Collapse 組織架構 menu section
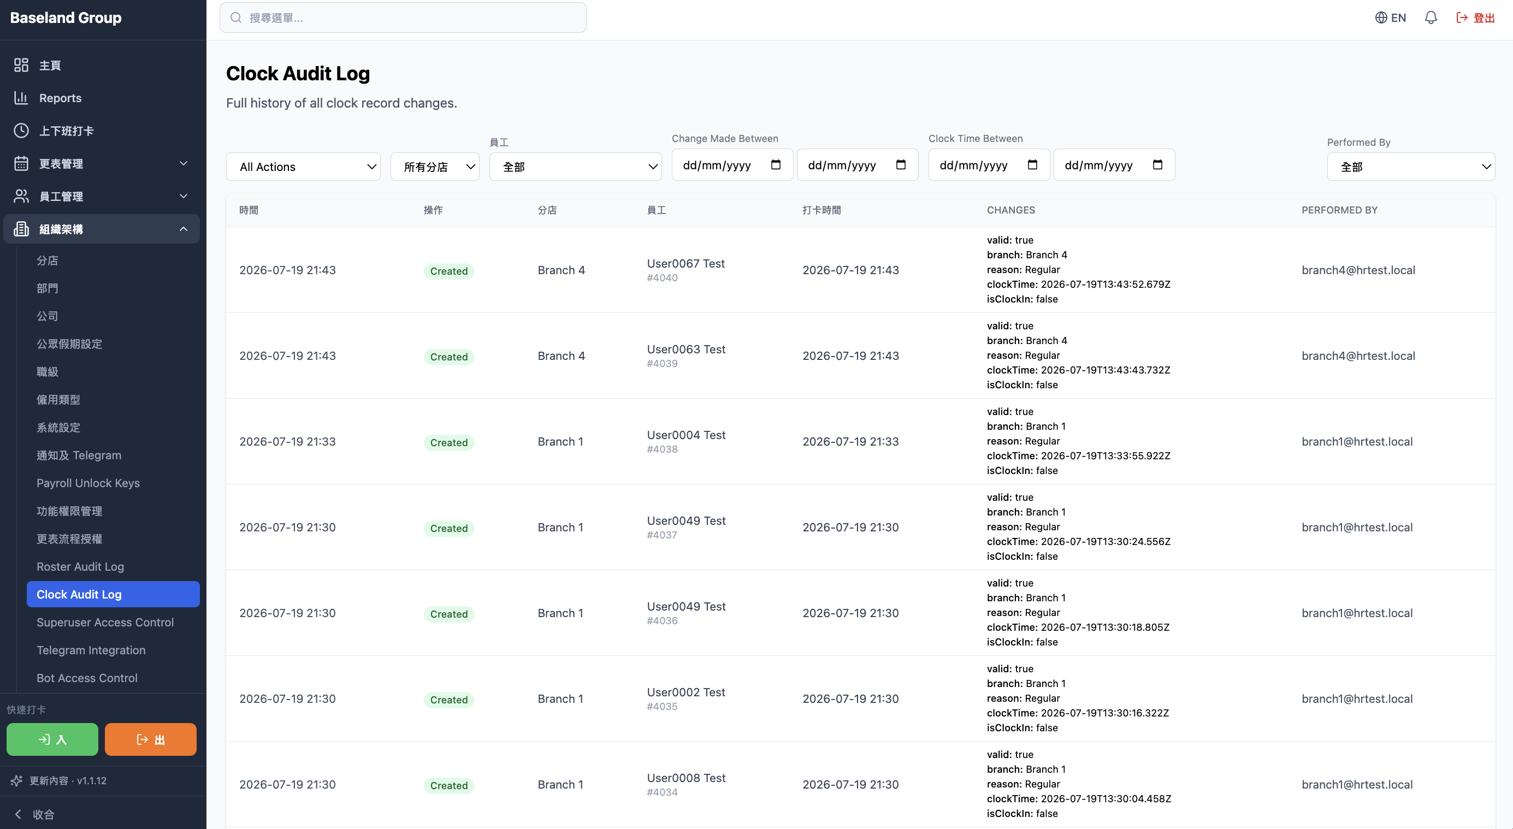The width and height of the screenshot is (1513, 829). (102, 229)
